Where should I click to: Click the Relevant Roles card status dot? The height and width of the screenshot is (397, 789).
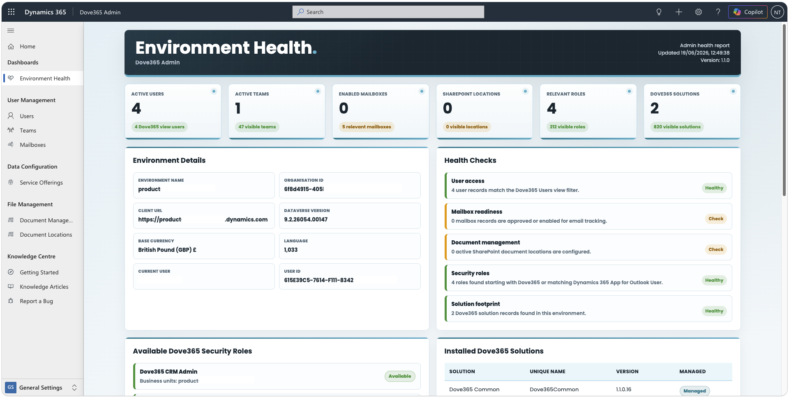[629, 91]
